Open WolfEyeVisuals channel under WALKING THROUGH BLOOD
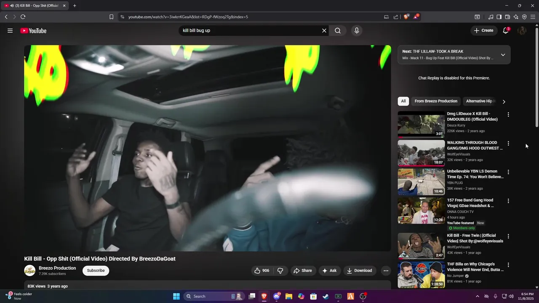This screenshot has width=539, height=303. [459, 154]
